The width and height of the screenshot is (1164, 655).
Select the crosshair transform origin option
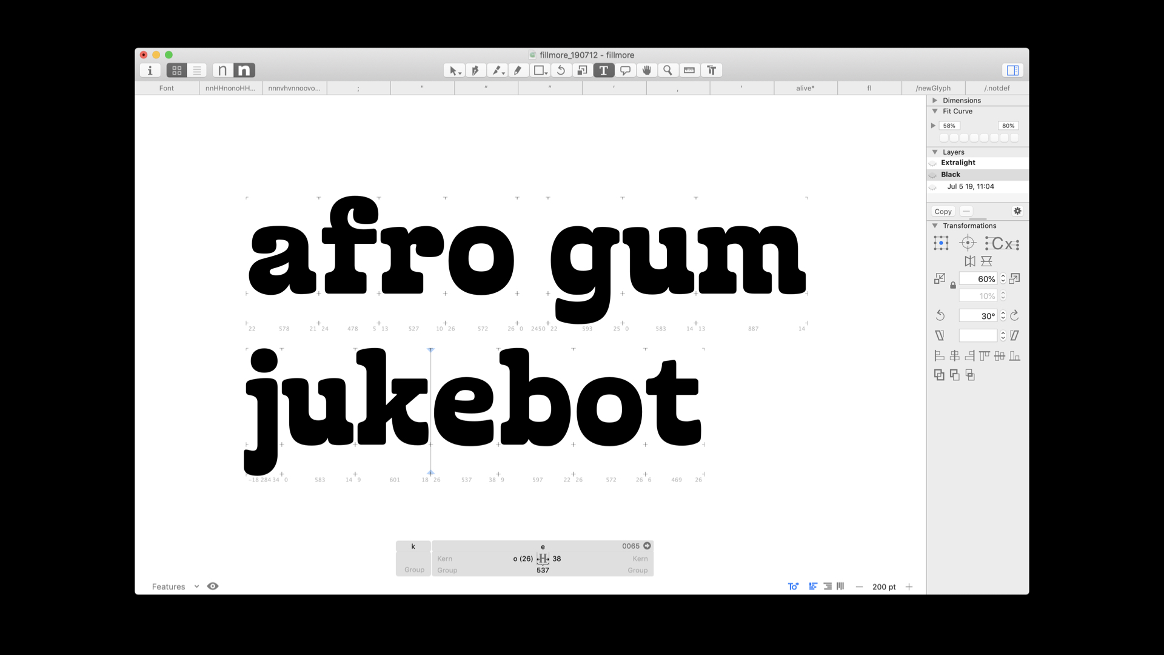968,243
